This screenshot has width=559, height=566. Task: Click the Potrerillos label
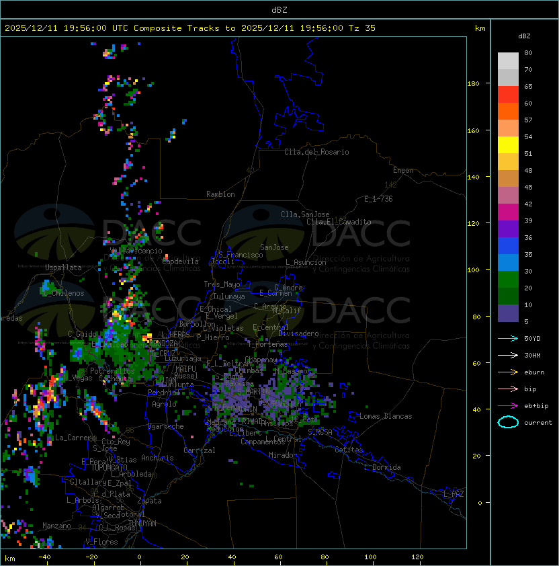point(112,370)
